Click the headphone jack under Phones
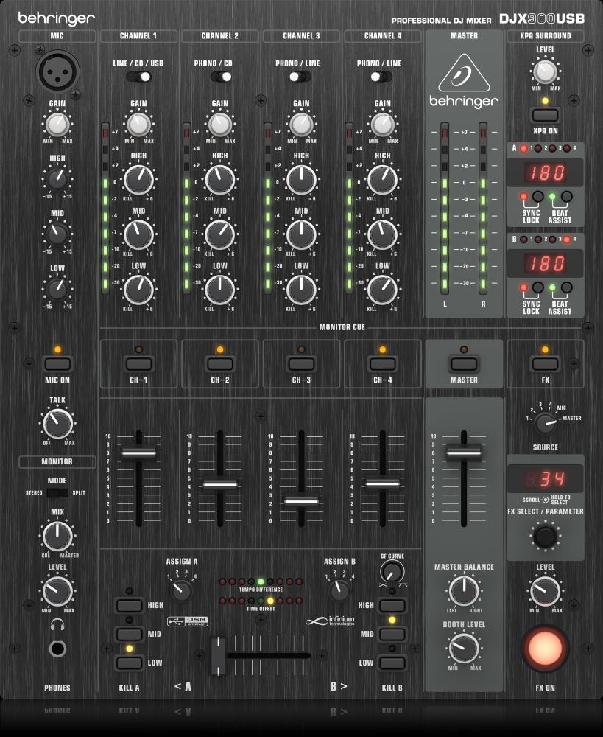The image size is (603, 737). tap(57, 649)
